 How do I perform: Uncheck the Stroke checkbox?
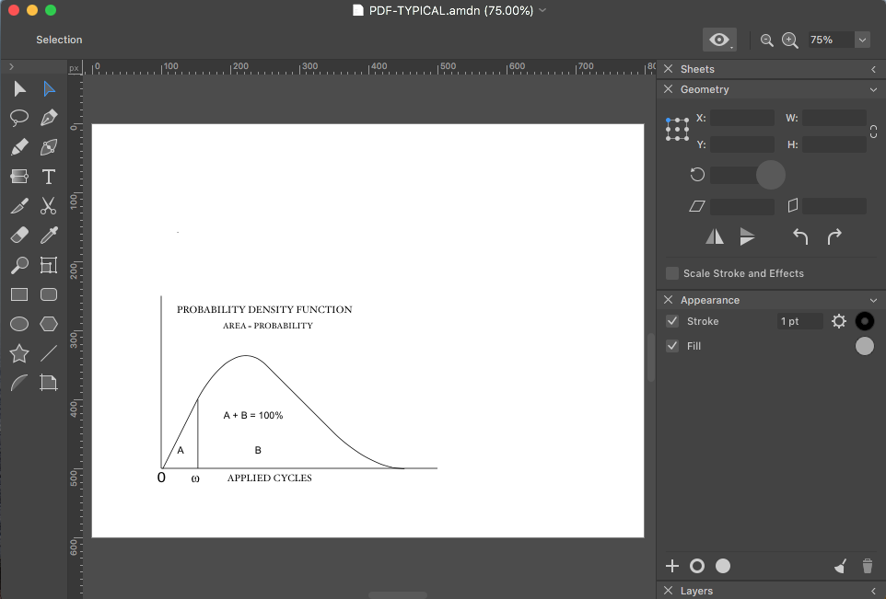point(672,321)
